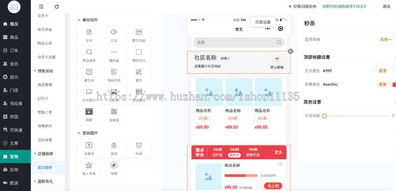The width and height of the screenshot is (396, 191).
Task: Open the 背景颜色 red color swatch
Action: point(394,85)
